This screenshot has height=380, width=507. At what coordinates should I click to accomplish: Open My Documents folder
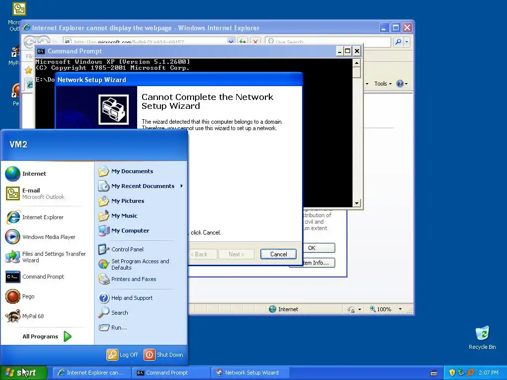(125, 171)
